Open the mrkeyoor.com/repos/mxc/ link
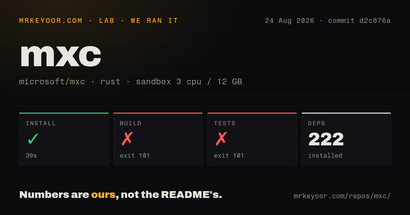 click(342, 196)
